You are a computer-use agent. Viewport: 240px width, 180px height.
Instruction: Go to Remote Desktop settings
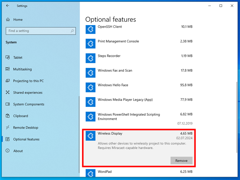click(26, 128)
